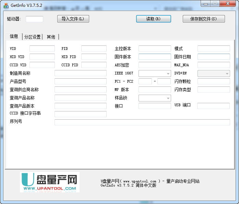Click the 读取(R) button
This screenshot has width=239, height=204.
click(154, 19)
